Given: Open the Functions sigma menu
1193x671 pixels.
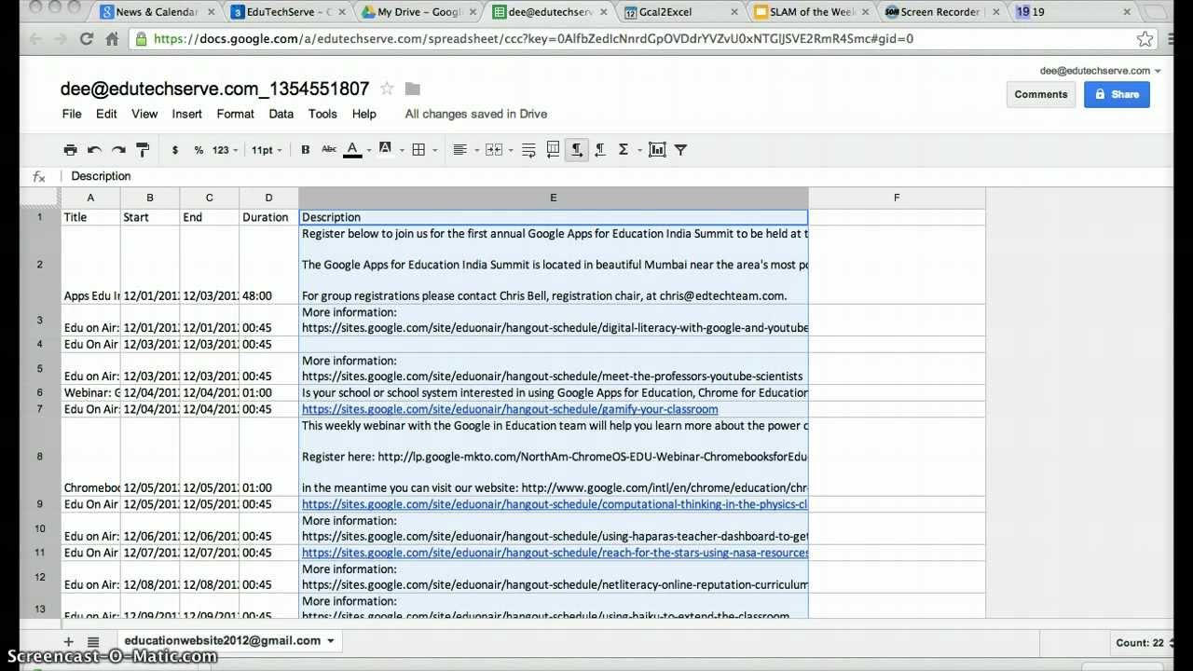Looking at the screenshot, I should [x=628, y=150].
